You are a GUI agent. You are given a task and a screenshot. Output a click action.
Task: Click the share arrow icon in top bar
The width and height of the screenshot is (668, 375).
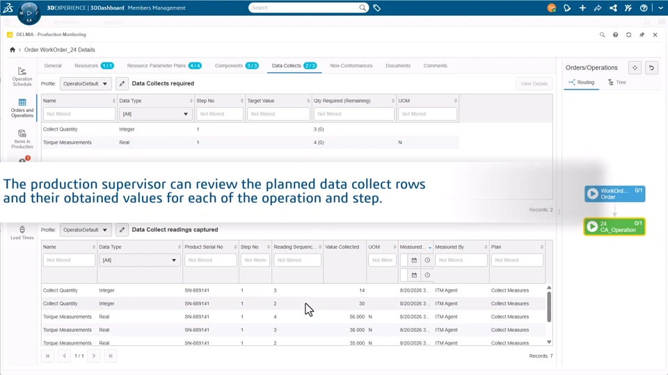[598, 8]
